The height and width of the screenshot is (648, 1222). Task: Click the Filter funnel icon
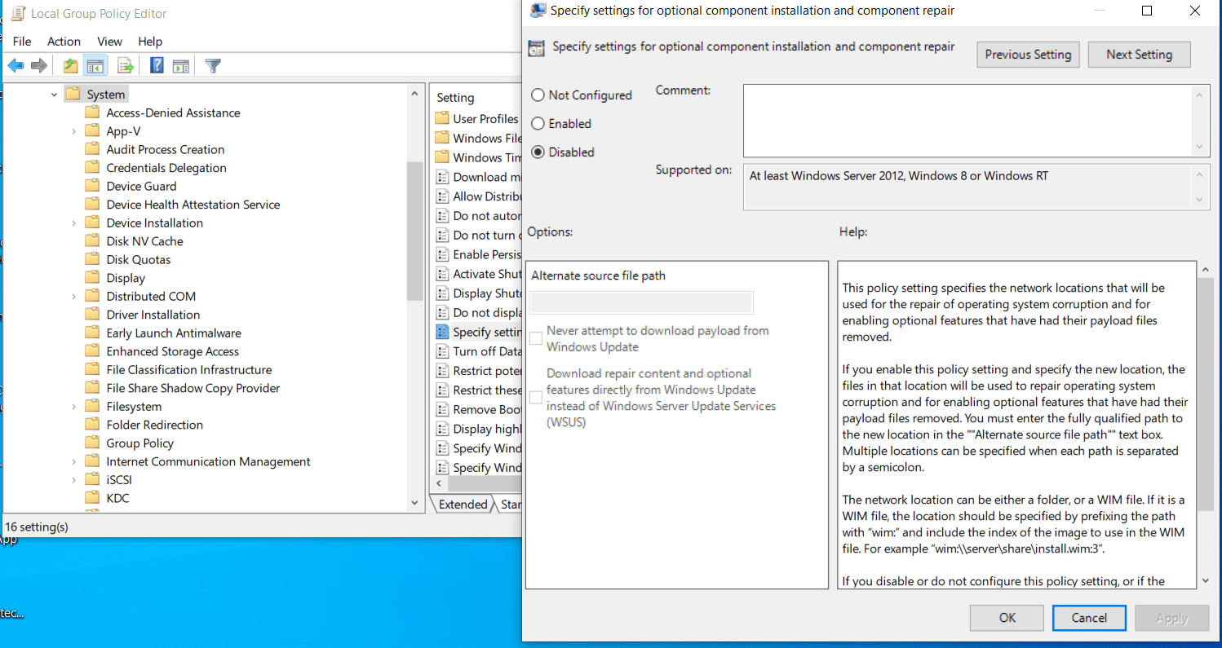tap(213, 66)
